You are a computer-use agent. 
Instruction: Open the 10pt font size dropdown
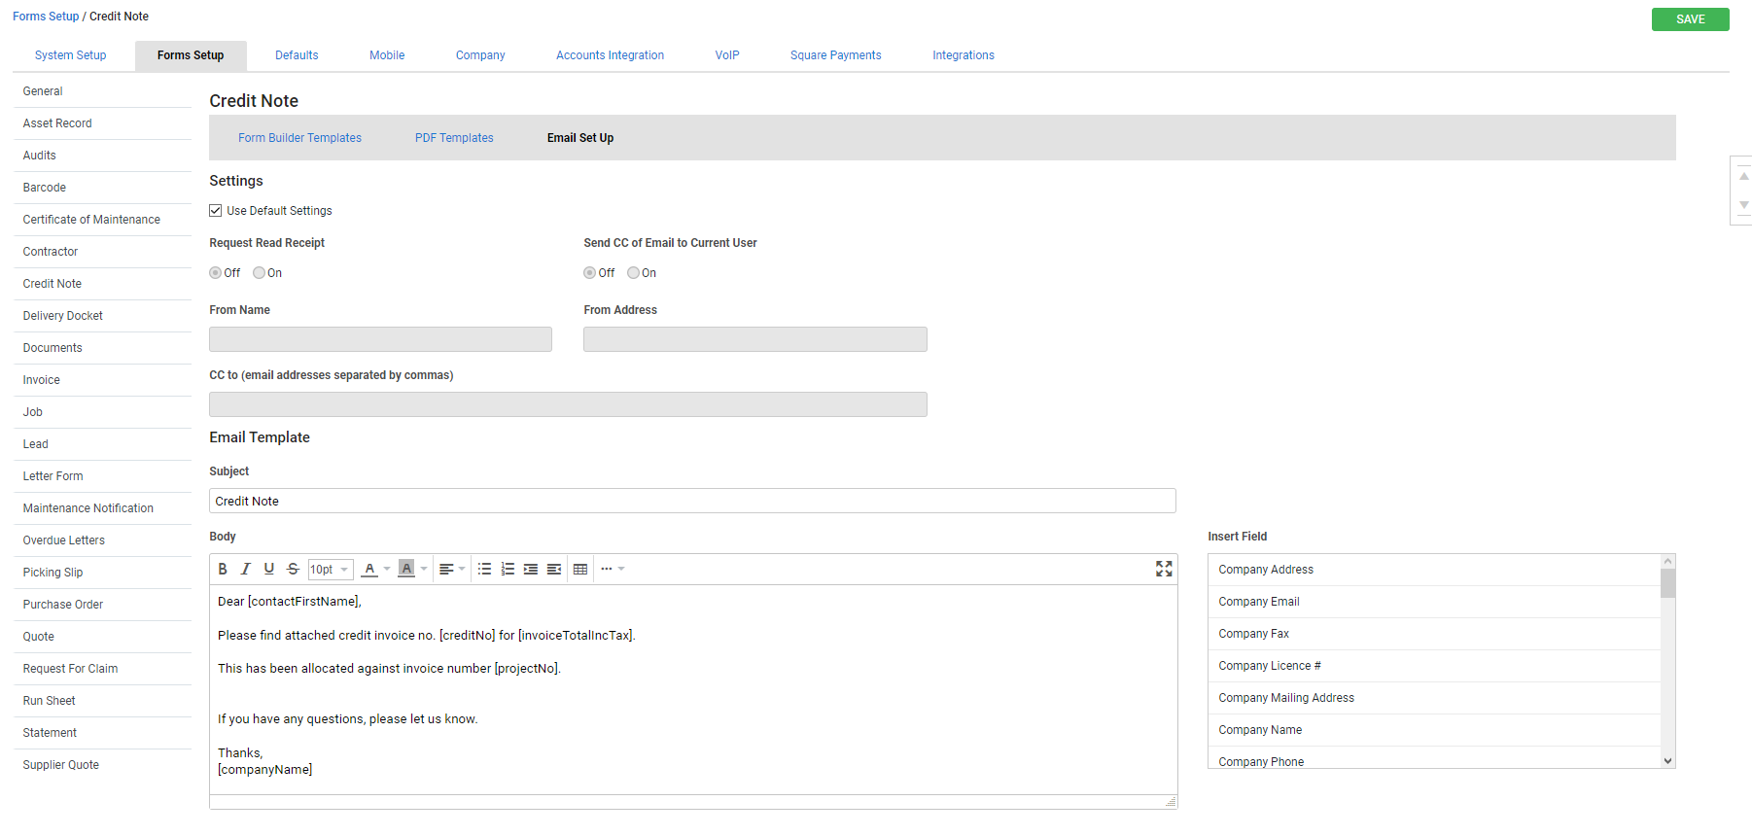(x=331, y=570)
